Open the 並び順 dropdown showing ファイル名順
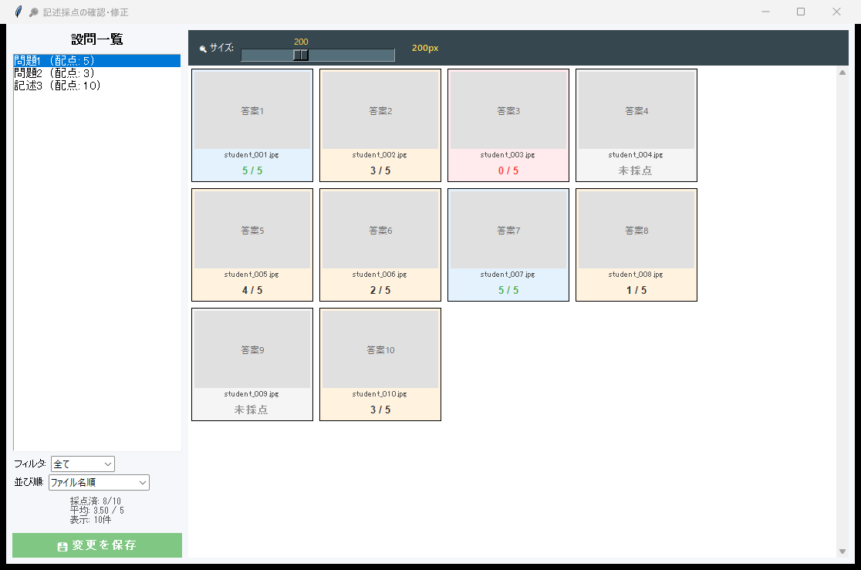The width and height of the screenshot is (861, 570). [x=99, y=482]
